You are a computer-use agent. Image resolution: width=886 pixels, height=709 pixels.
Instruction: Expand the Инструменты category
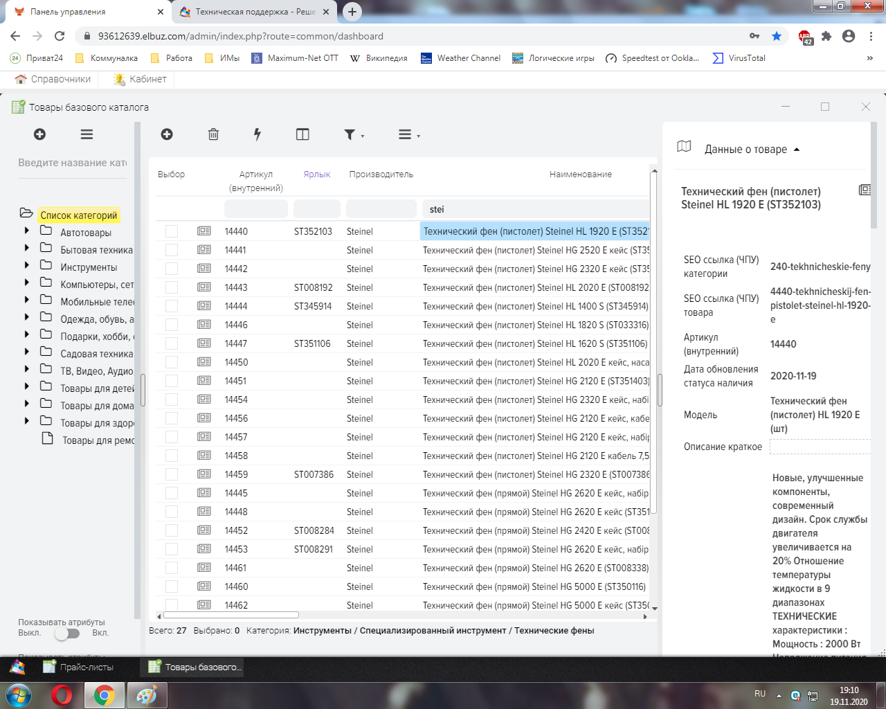click(x=27, y=265)
